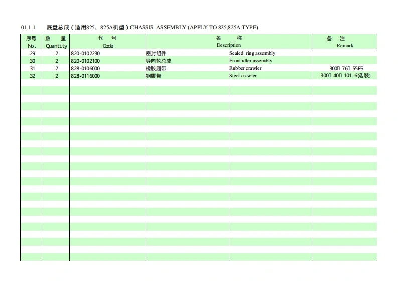Click row number 29

[32, 53]
